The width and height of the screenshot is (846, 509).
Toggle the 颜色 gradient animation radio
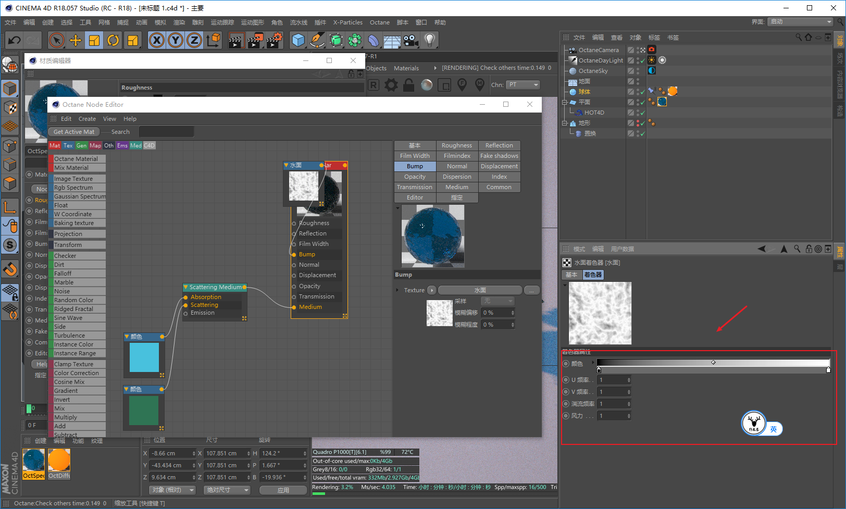tap(566, 364)
